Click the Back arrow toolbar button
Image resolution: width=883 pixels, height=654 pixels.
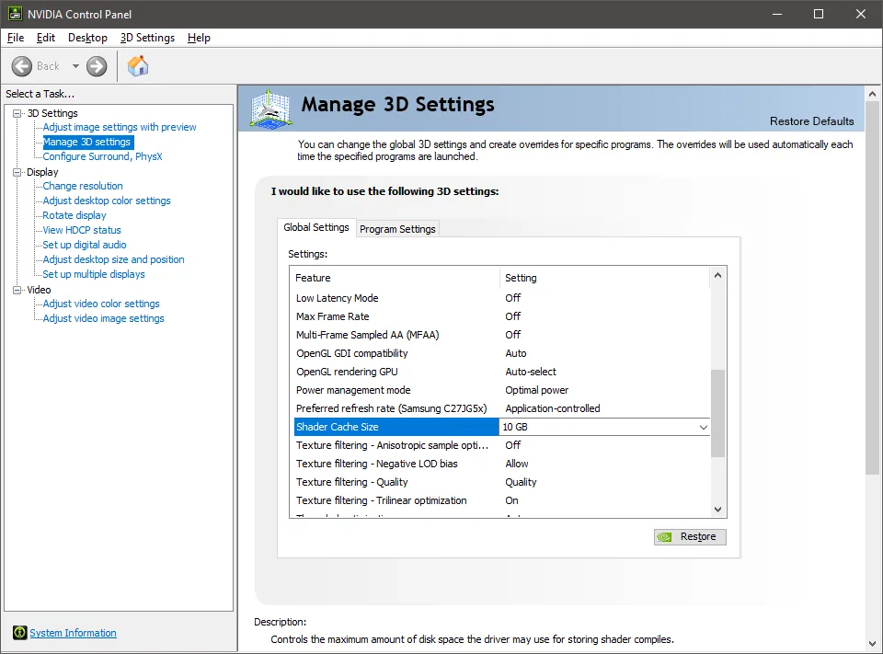pyautogui.click(x=23, y=66)
